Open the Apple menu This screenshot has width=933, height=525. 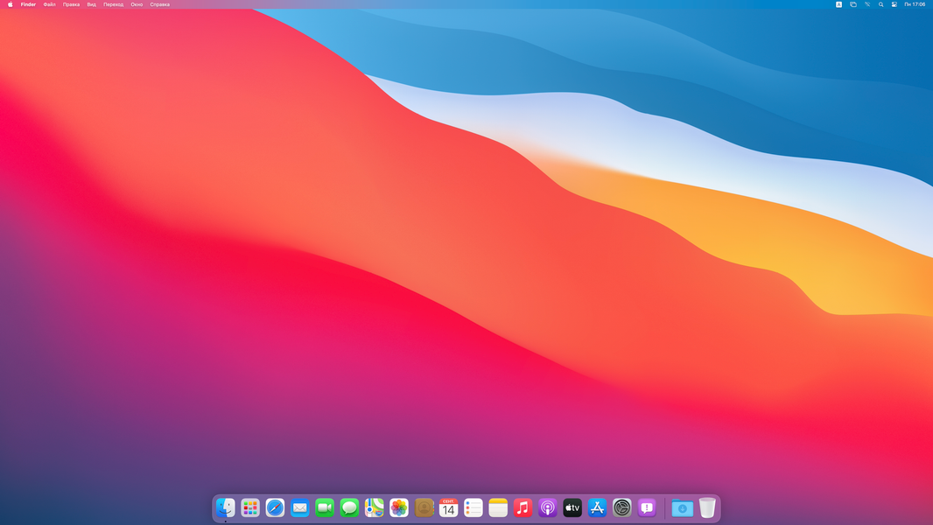(x=11, y=4)
